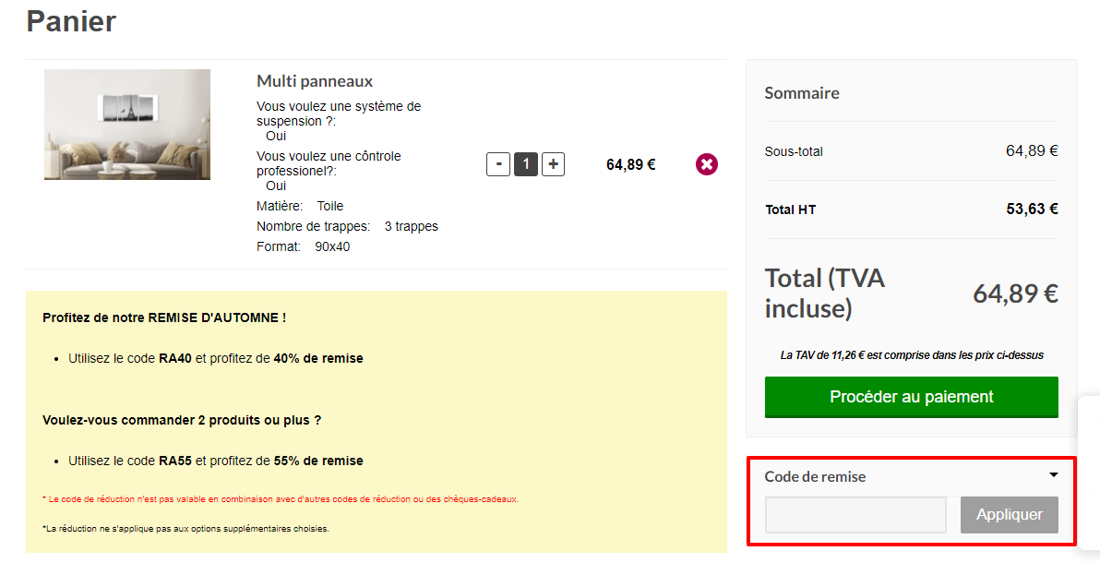Click the Total HT amount 53,63 €
Image resolution: width=1100 pixels, height=563 pixels.
point(1032,210)
